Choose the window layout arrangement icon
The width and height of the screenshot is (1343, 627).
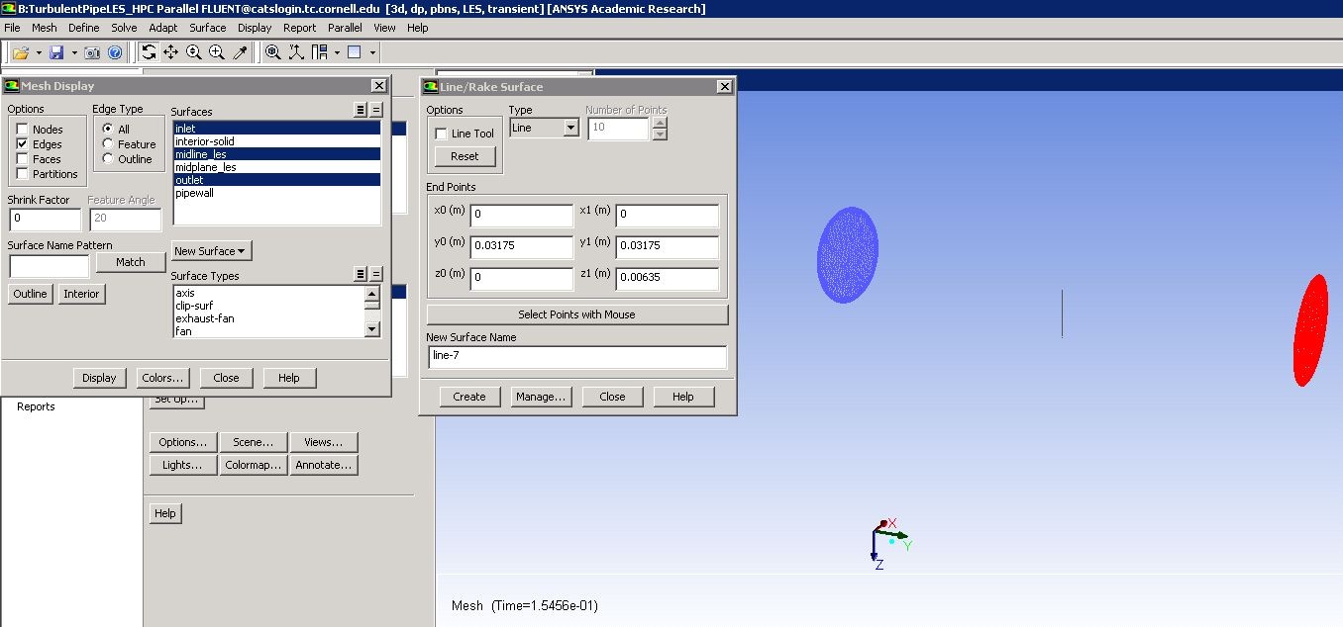(320, 52)
